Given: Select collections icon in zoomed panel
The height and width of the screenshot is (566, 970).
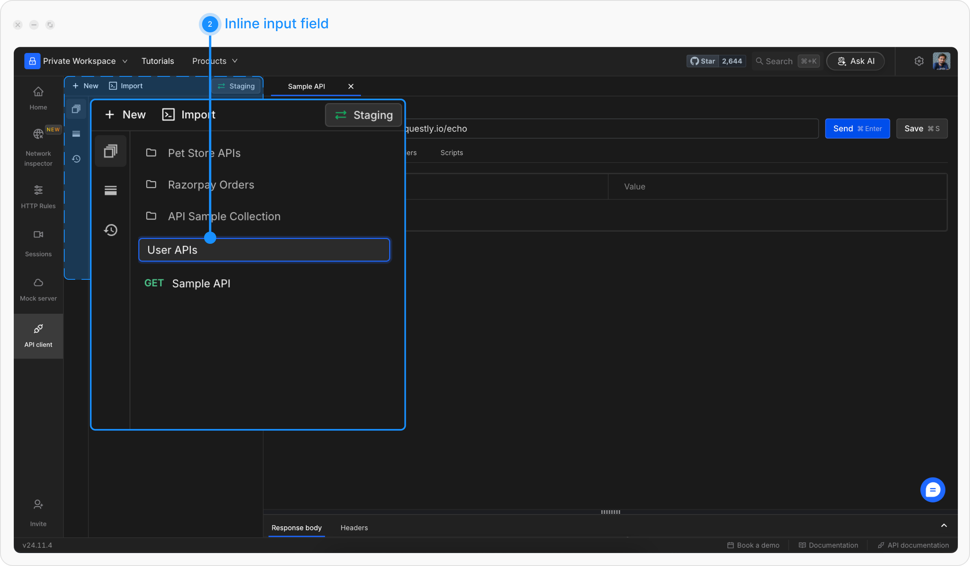Looking at the screenshot, I should pyautogui.click(x=110, y=151).
